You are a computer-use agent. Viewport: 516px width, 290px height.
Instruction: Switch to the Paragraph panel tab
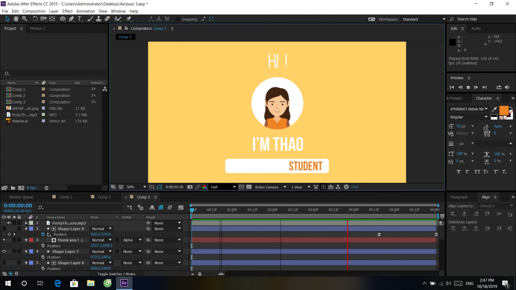(459, 197)
